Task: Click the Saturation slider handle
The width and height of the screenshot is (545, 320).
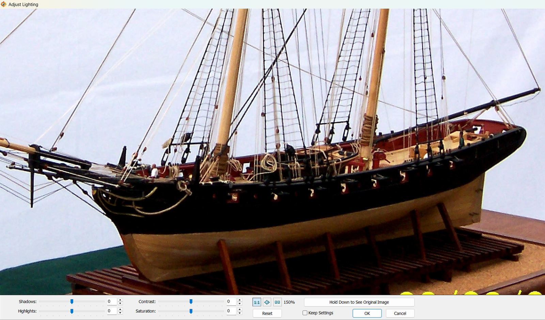Action: pyautogui.click(x=191, y=311)
